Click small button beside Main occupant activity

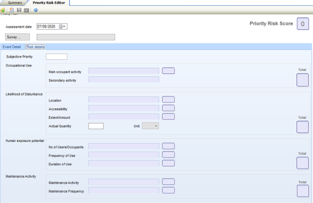coord(168,71)
